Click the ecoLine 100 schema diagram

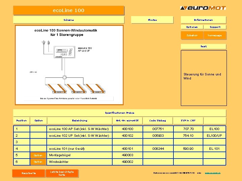[69, 65]
